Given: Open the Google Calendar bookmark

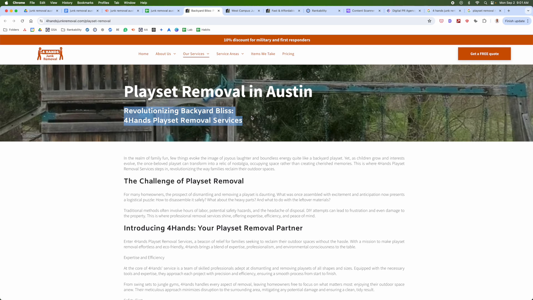Looking at the screenshot, I should [32, 30].
